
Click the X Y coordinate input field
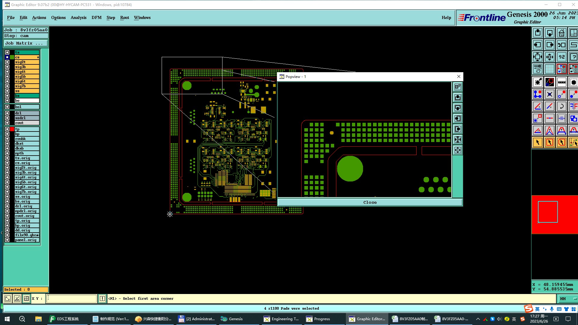coord(71,299)
